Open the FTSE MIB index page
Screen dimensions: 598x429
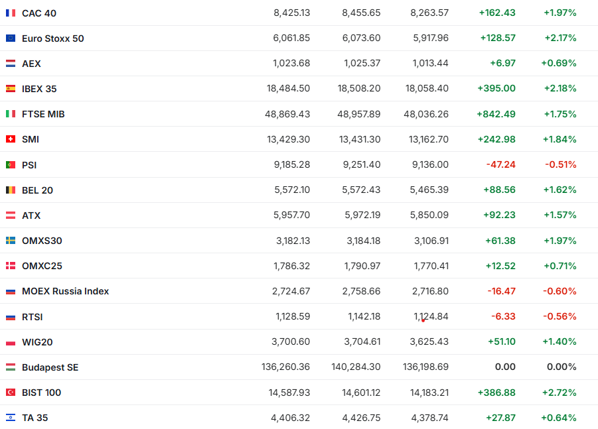pyautogui.click(x=43, y=114)
